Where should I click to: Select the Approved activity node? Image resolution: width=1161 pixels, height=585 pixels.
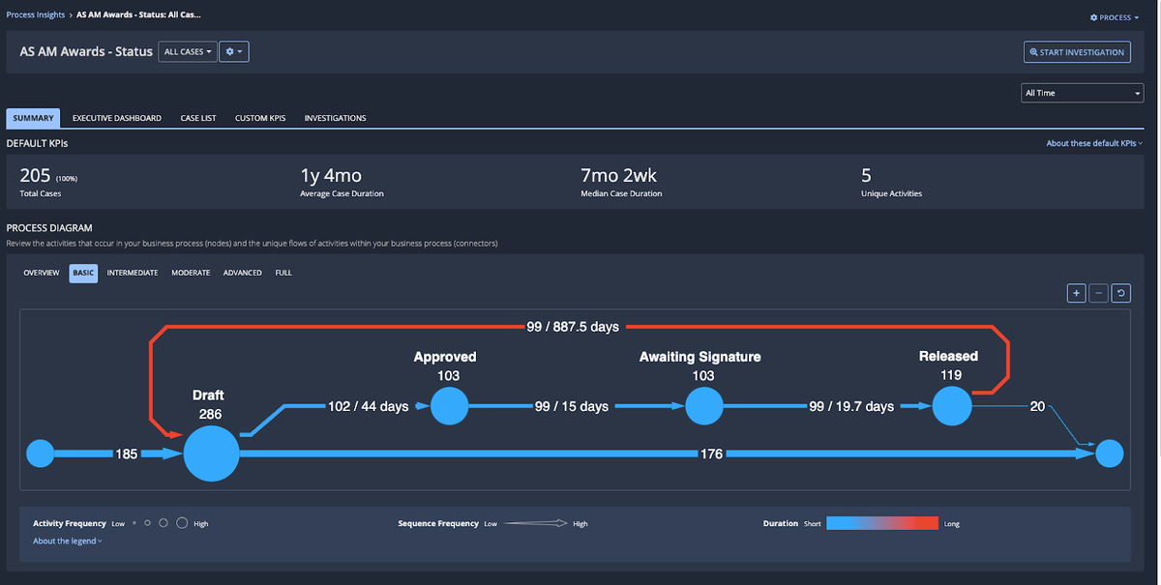click(449, 405)
